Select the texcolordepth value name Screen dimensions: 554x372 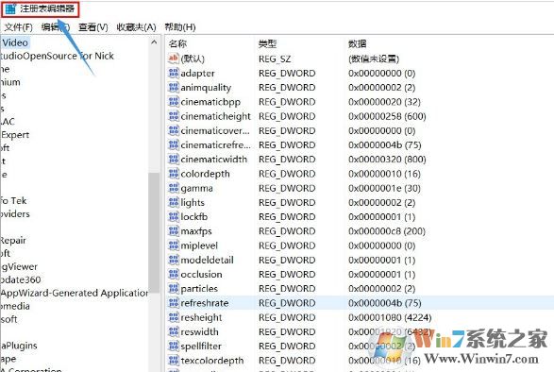[x=212, y=361]
